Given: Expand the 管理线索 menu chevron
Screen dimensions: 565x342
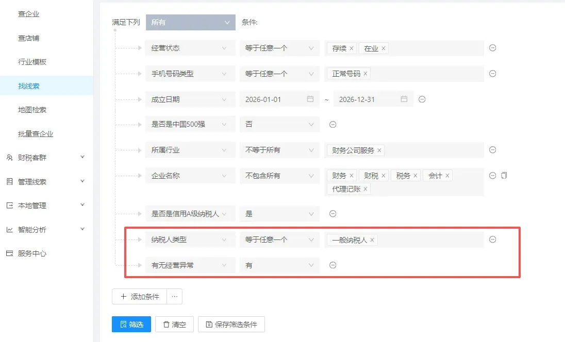Looking at the screenshot, I should tap(82, 181).
